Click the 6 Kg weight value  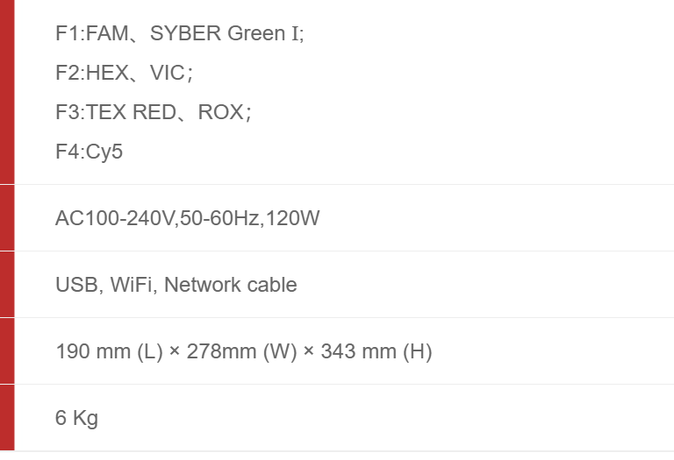click(76, 418)
